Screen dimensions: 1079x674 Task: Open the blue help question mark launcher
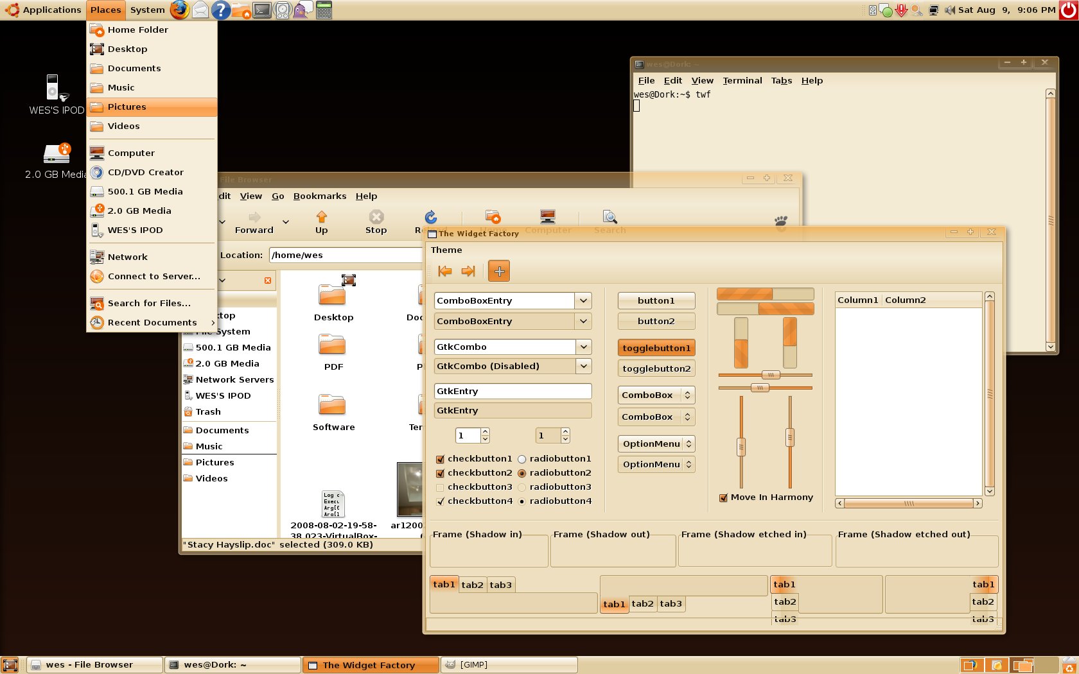click(x=221, y=10)
